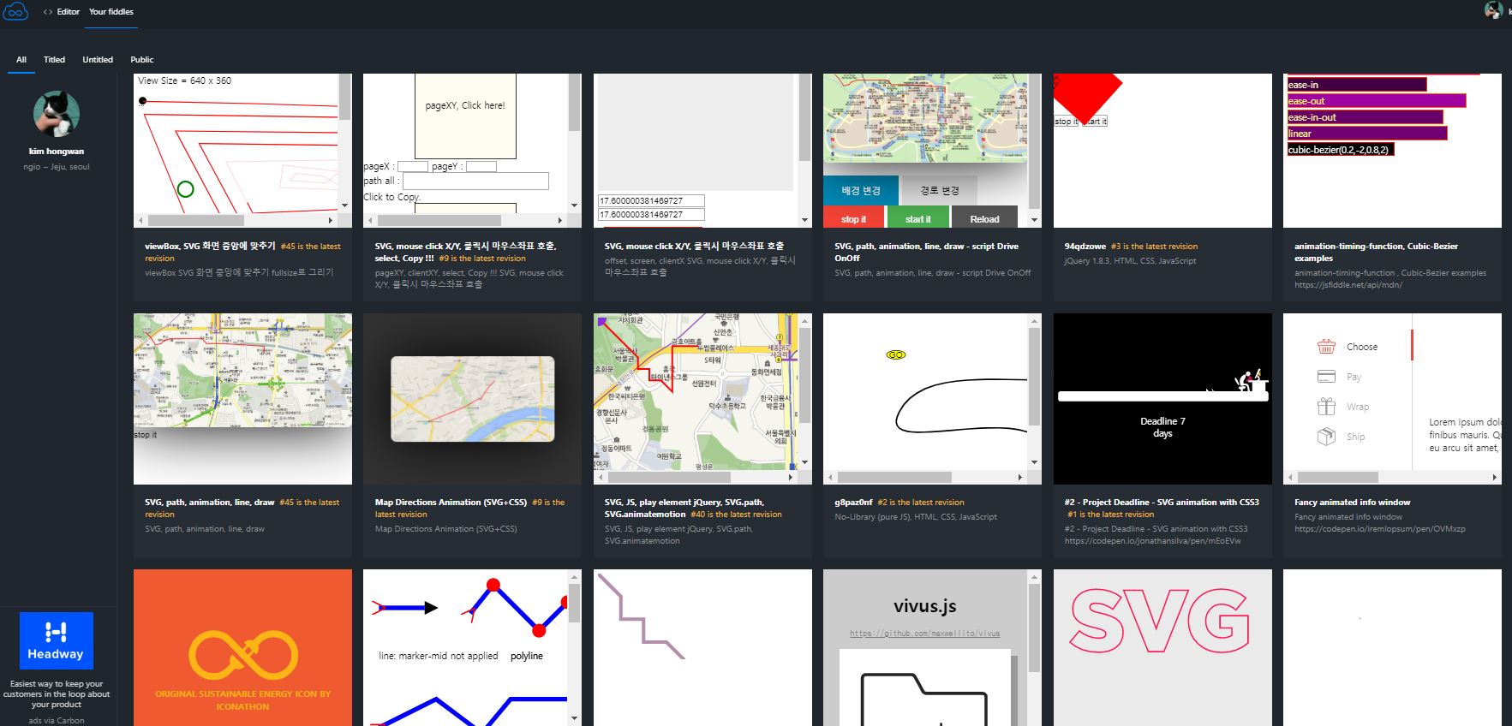Click the scroll-down arrow in pageXY preview
This screenshot has height=726, width=1512.
coord(575,205)
